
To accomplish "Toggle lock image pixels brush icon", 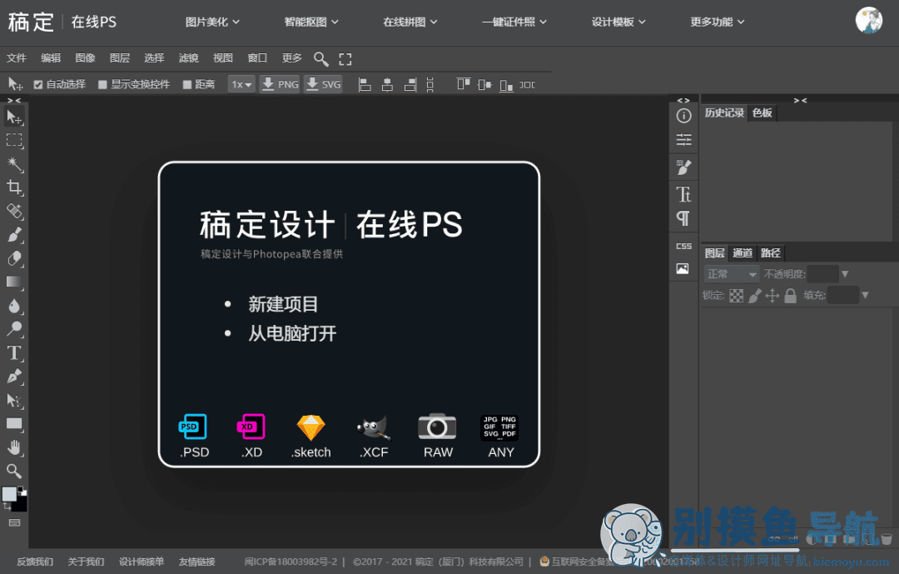I will [x=754, y=296].
